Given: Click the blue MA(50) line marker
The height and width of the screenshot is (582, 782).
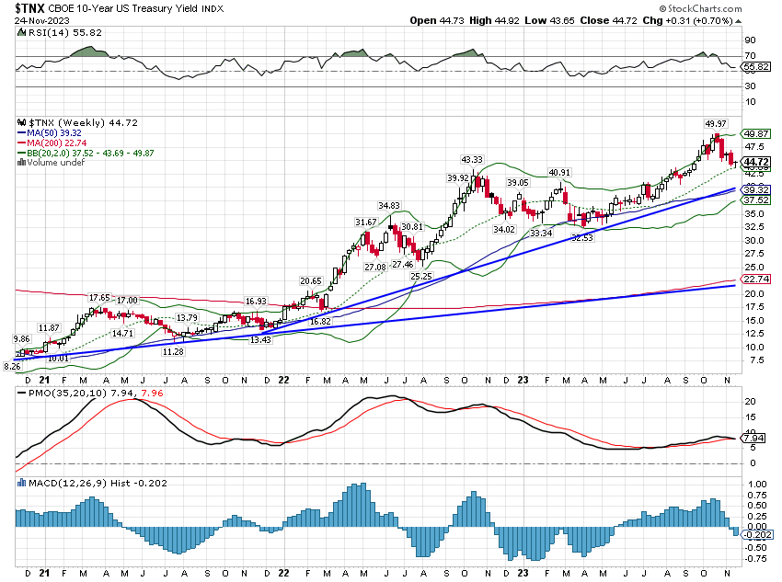Looking at the screenshot, I should (21, 132).
